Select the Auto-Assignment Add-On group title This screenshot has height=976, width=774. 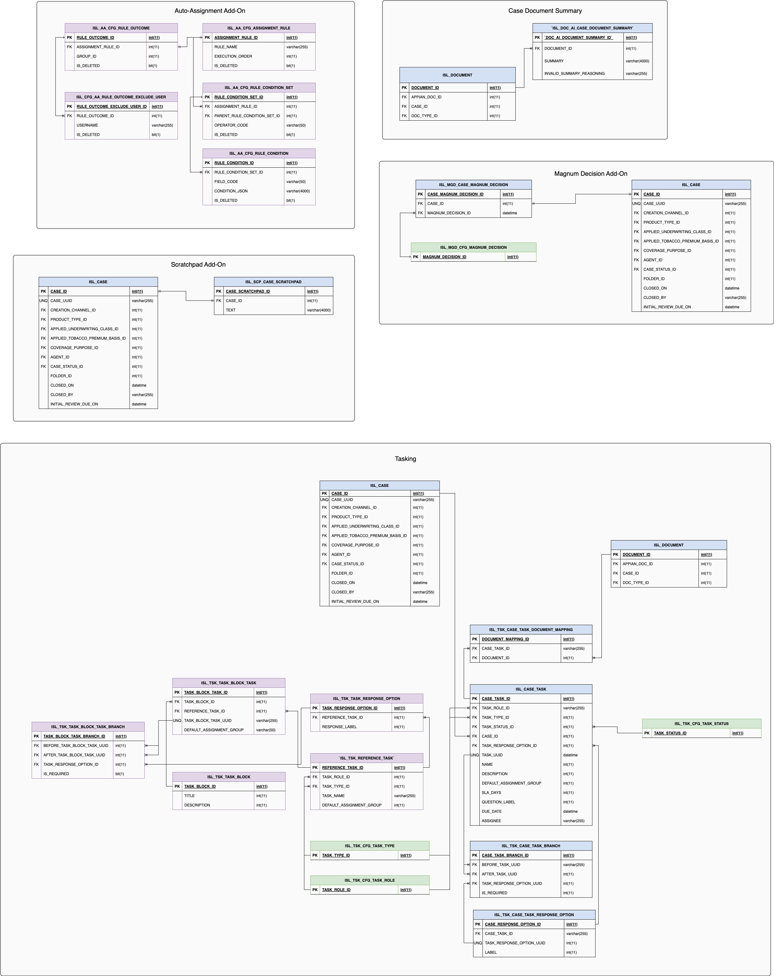(210, 11)
